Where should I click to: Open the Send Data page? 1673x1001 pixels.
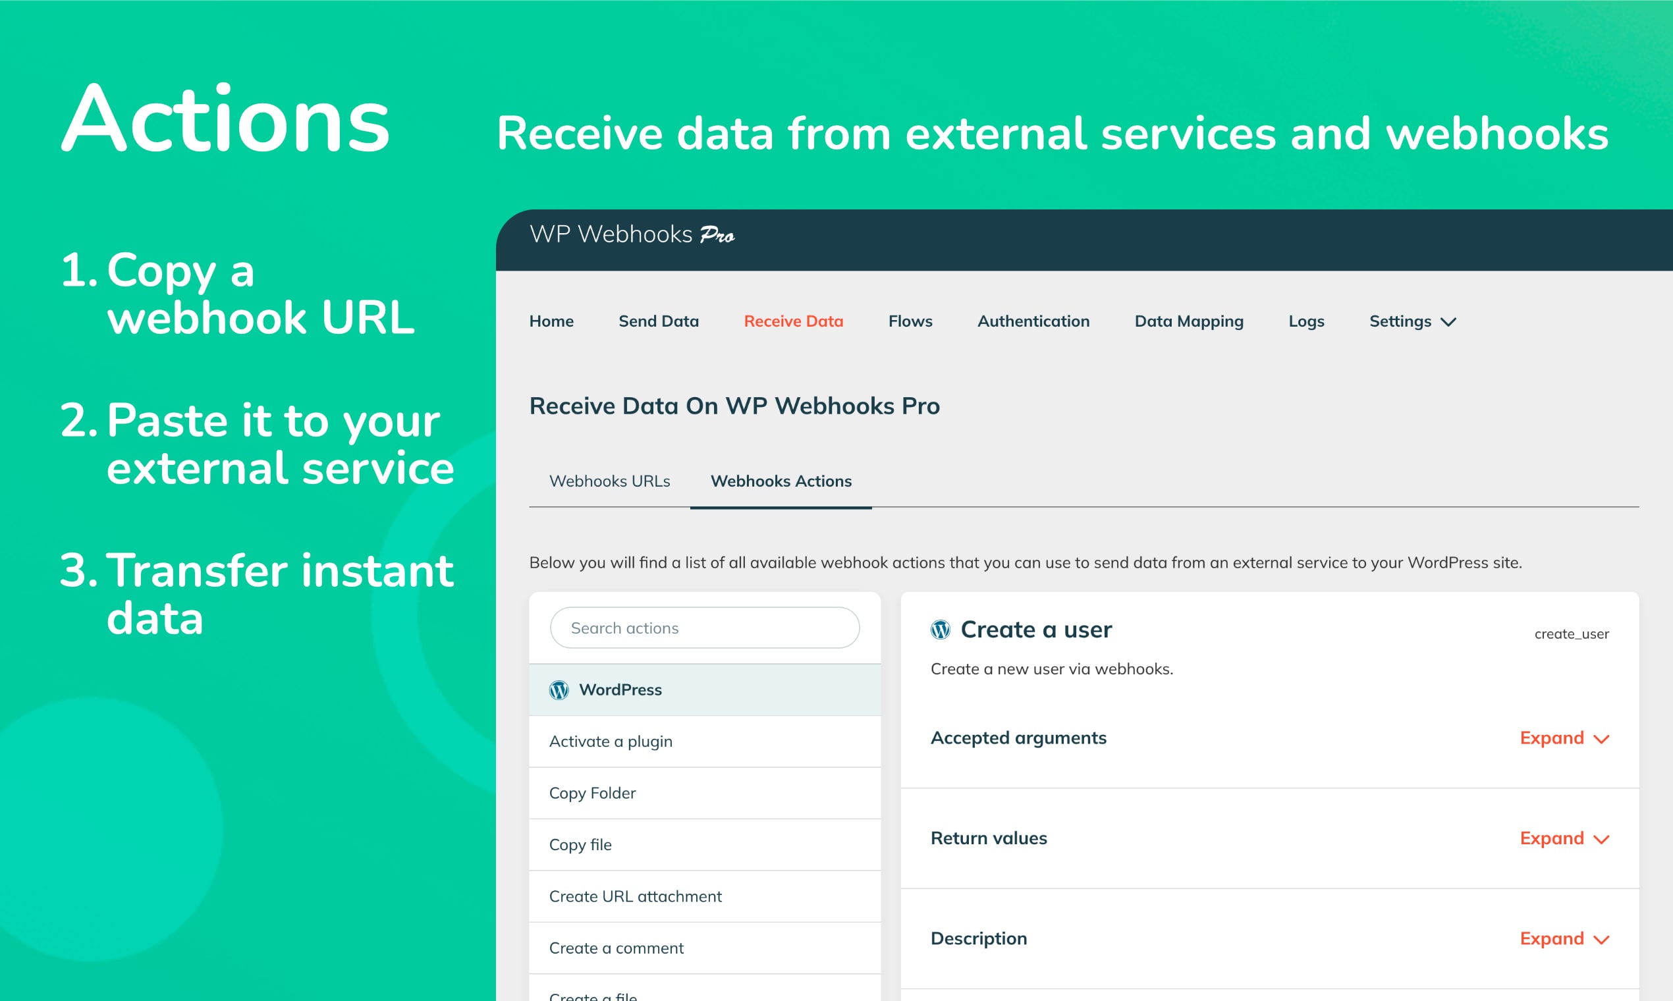pos(659,321)
